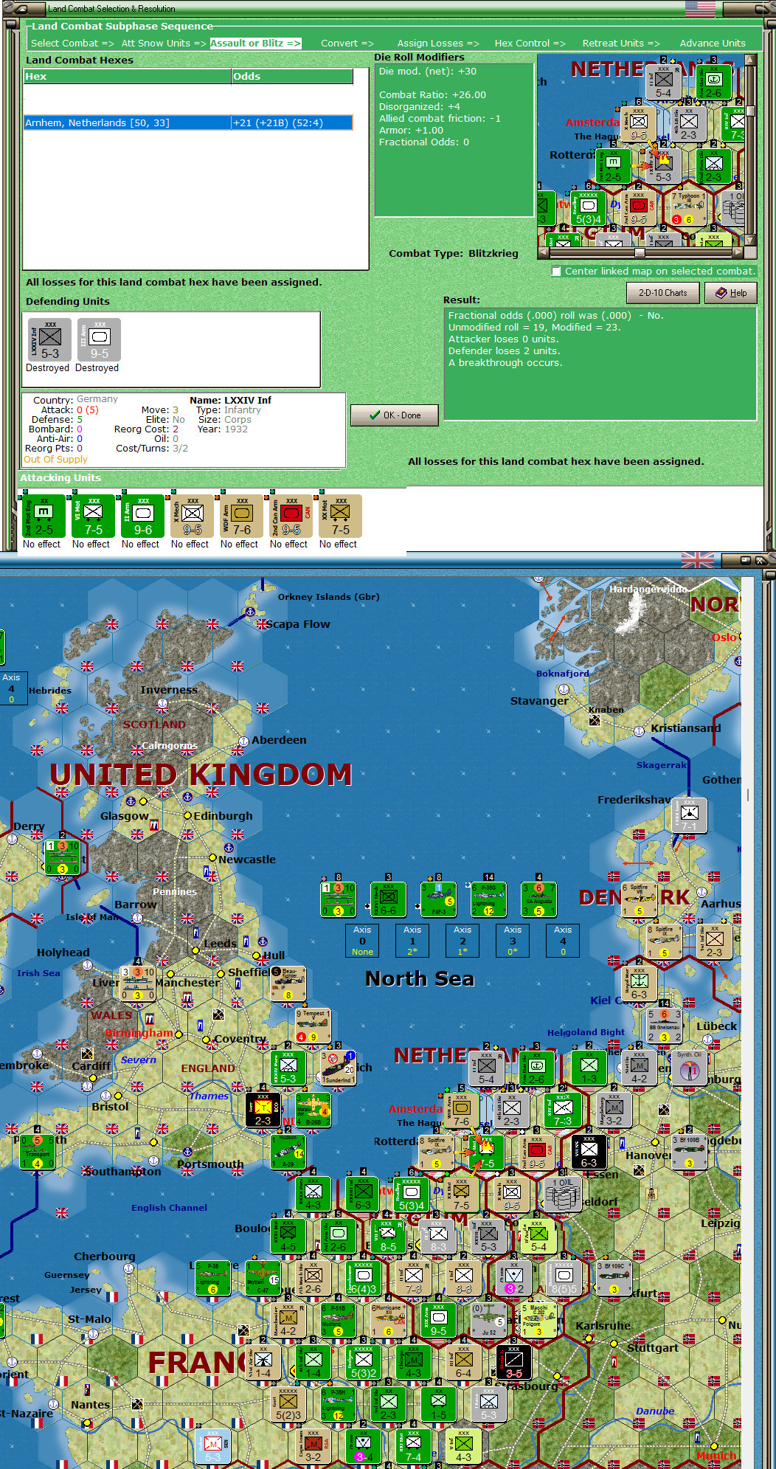Select the C-47 Skytrain counter

pos(263,1279)
